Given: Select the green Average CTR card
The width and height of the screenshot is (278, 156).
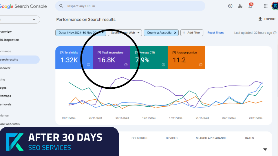Looking at the screenshot, I should coord(149,57).
